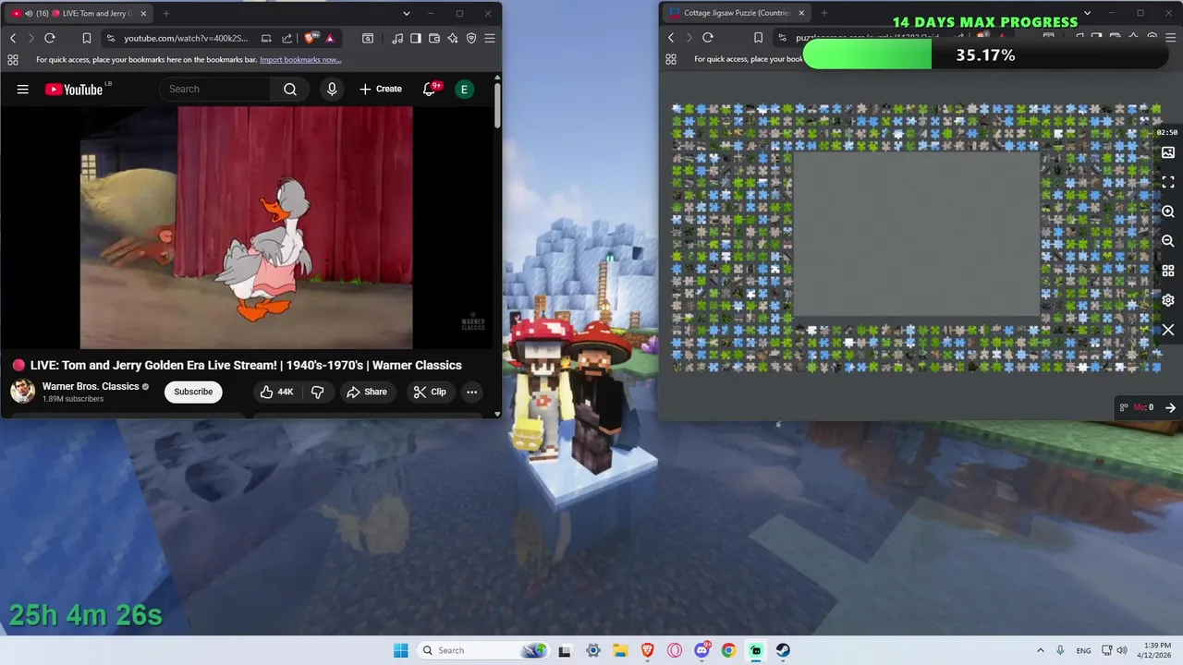The width and height of the screenshot is (1183, 665).
Task: Open the browser main menu in YouTube window
Action: (490, 38)
